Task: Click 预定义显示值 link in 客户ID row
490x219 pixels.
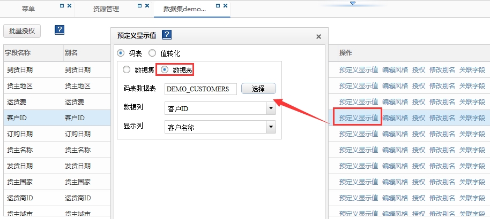Action: tap(358, 118)
